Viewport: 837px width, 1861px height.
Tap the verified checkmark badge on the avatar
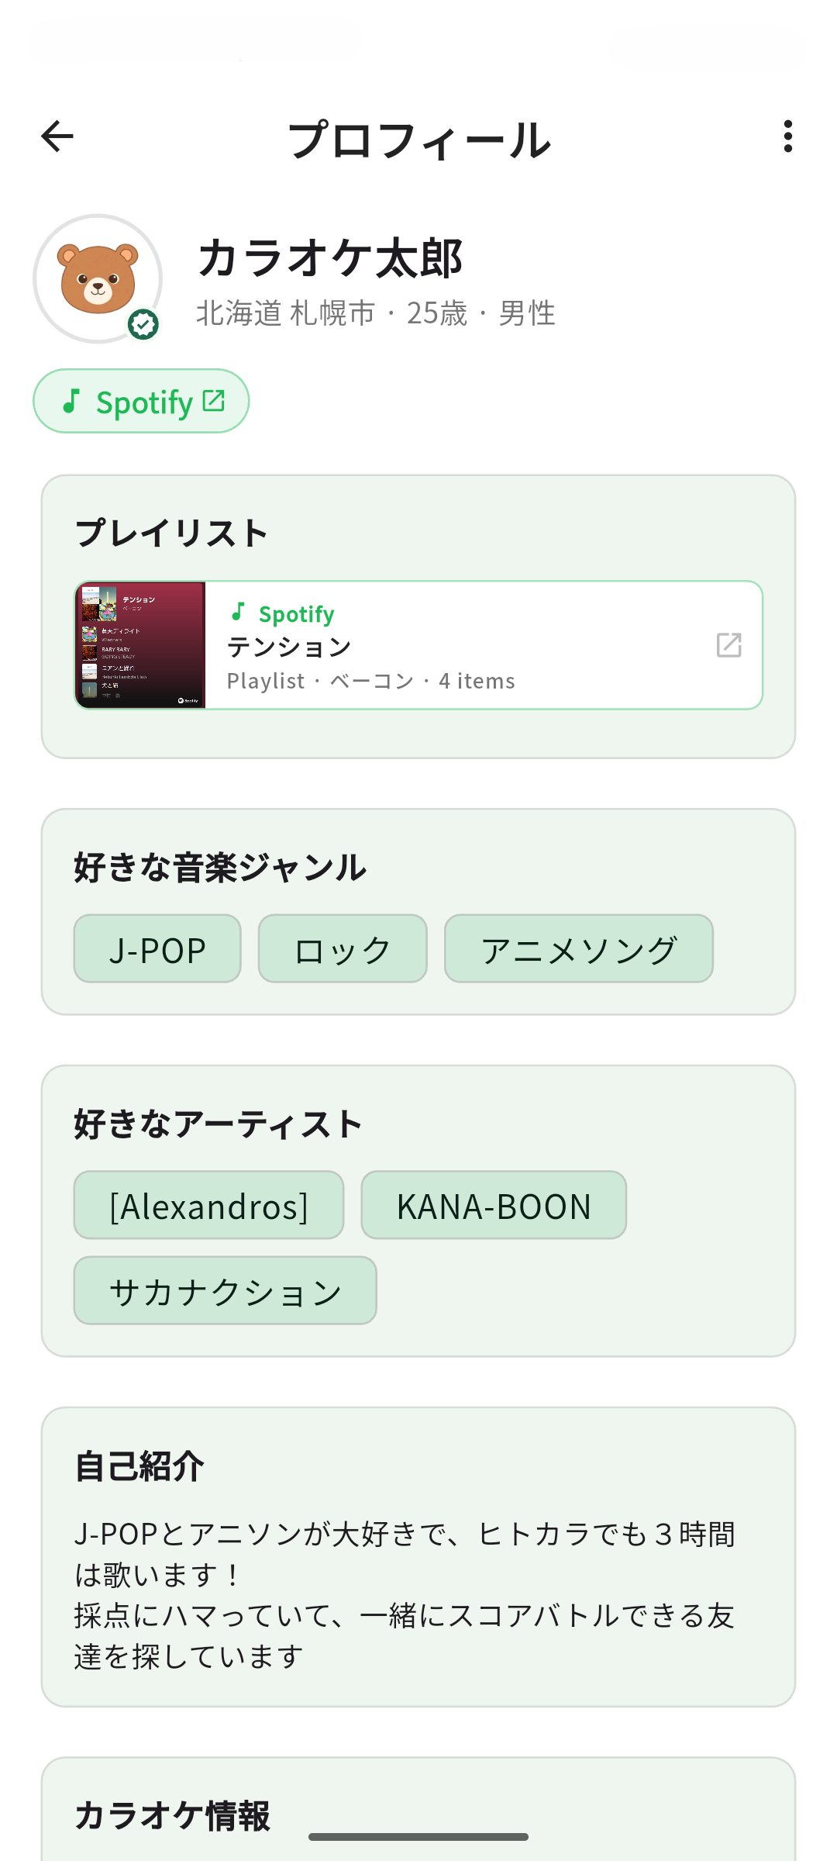tap(142, 323)
